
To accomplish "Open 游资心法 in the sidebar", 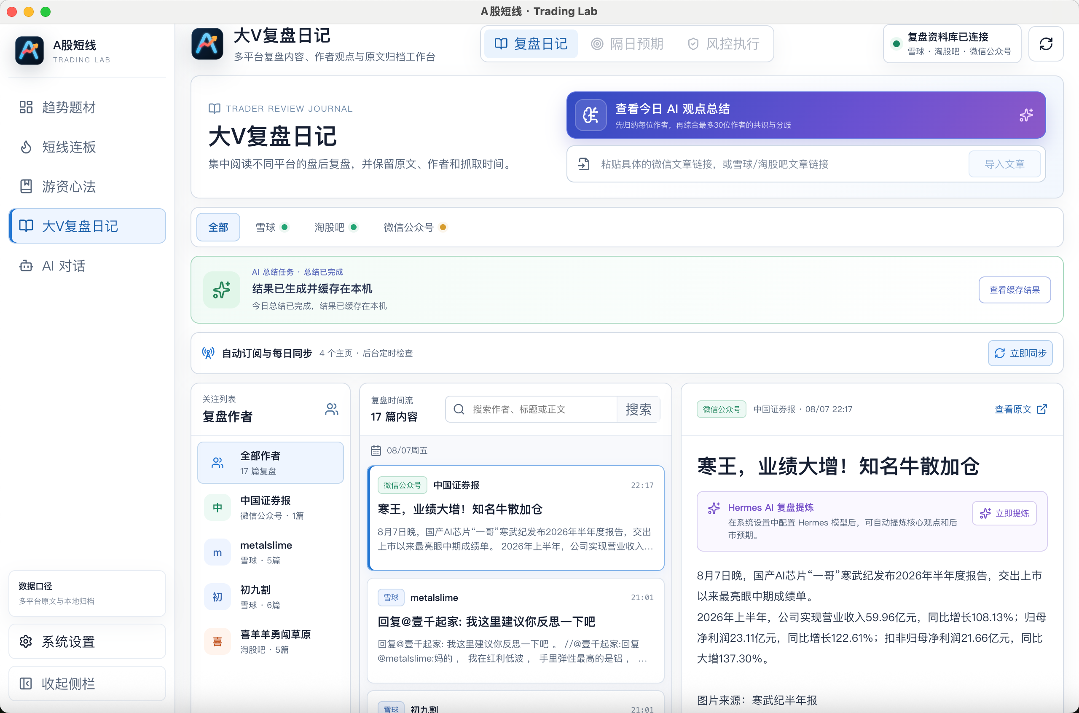I will point(87,186).
